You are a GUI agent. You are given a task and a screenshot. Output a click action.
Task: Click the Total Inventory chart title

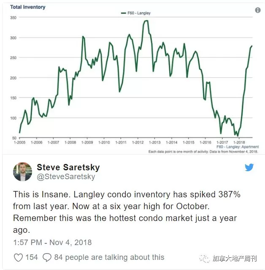[28, 7]
